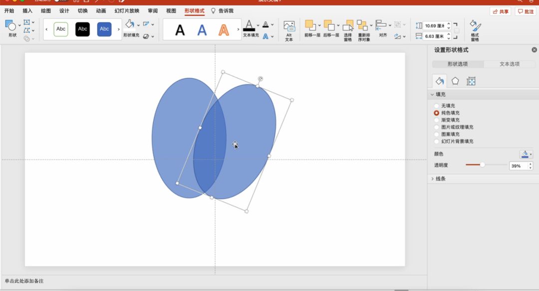Apply the black A WordArt style
539x291 pixels.
[x=180, y=30]
